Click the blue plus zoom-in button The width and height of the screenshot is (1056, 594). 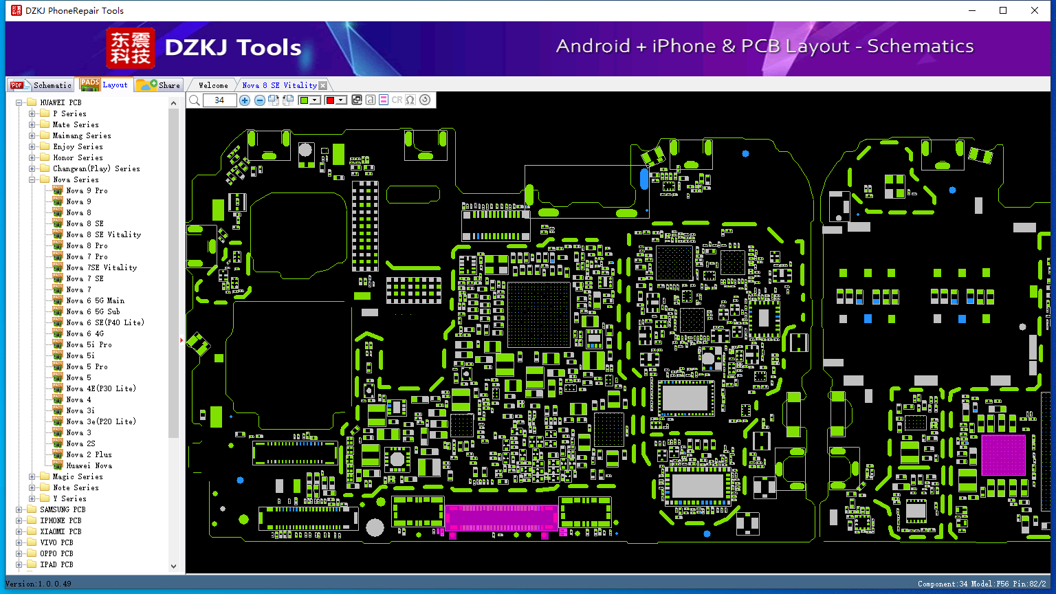click(x=245, y=100)
